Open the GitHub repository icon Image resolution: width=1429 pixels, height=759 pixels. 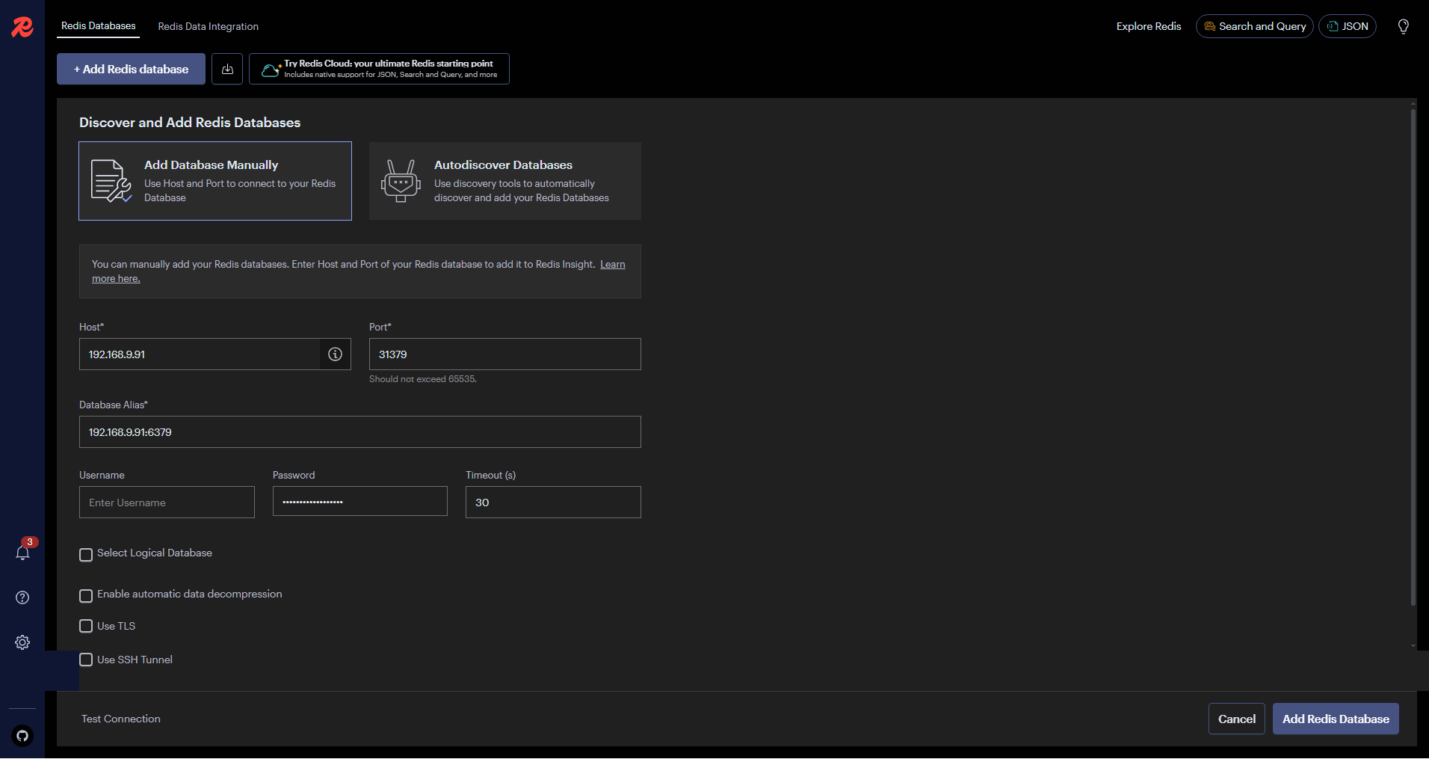[22, 736]
